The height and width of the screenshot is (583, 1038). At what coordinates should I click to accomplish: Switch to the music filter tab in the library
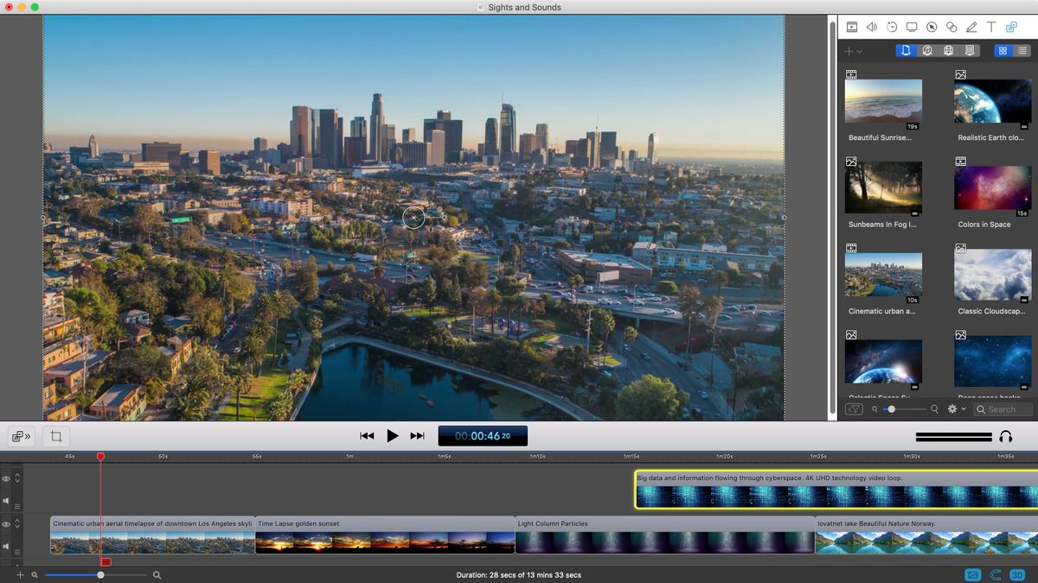pyautogui.click(x=927, y=50)
